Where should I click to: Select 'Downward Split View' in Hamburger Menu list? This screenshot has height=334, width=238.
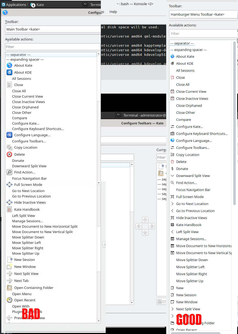tap(193, 176)
